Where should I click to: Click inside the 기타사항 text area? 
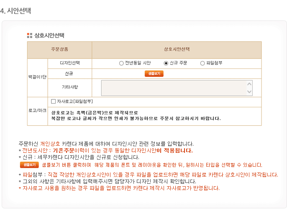click(x=174, y=88)
